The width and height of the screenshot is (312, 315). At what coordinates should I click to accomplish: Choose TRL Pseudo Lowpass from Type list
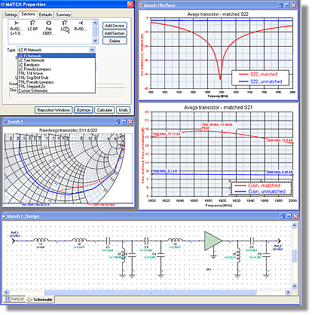pyautogui.click(x=57, y=82)
